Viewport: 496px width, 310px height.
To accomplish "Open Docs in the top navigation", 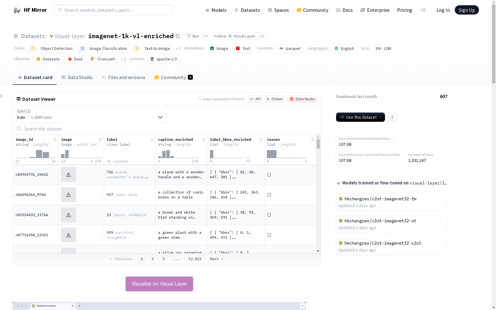I will (344, 10).
